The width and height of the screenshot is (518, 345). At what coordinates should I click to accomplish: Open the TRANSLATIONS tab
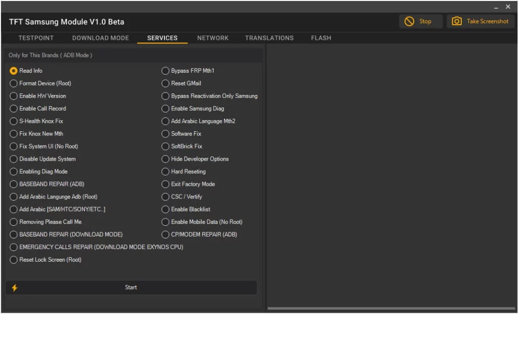point(269,38)
